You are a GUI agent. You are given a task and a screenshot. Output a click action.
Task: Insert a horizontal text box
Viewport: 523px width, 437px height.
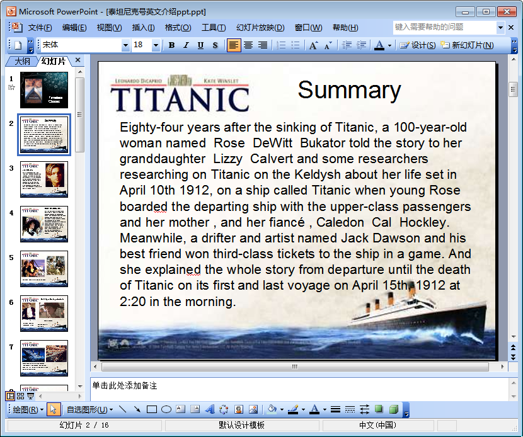180,409
